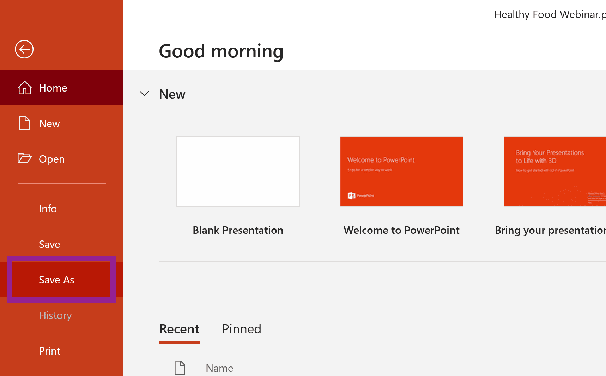Click the PowerPoint logo on the Welcome template
The width and height of the screenshot is (606, 376).
pyautogui.click(x=352, y=195)
